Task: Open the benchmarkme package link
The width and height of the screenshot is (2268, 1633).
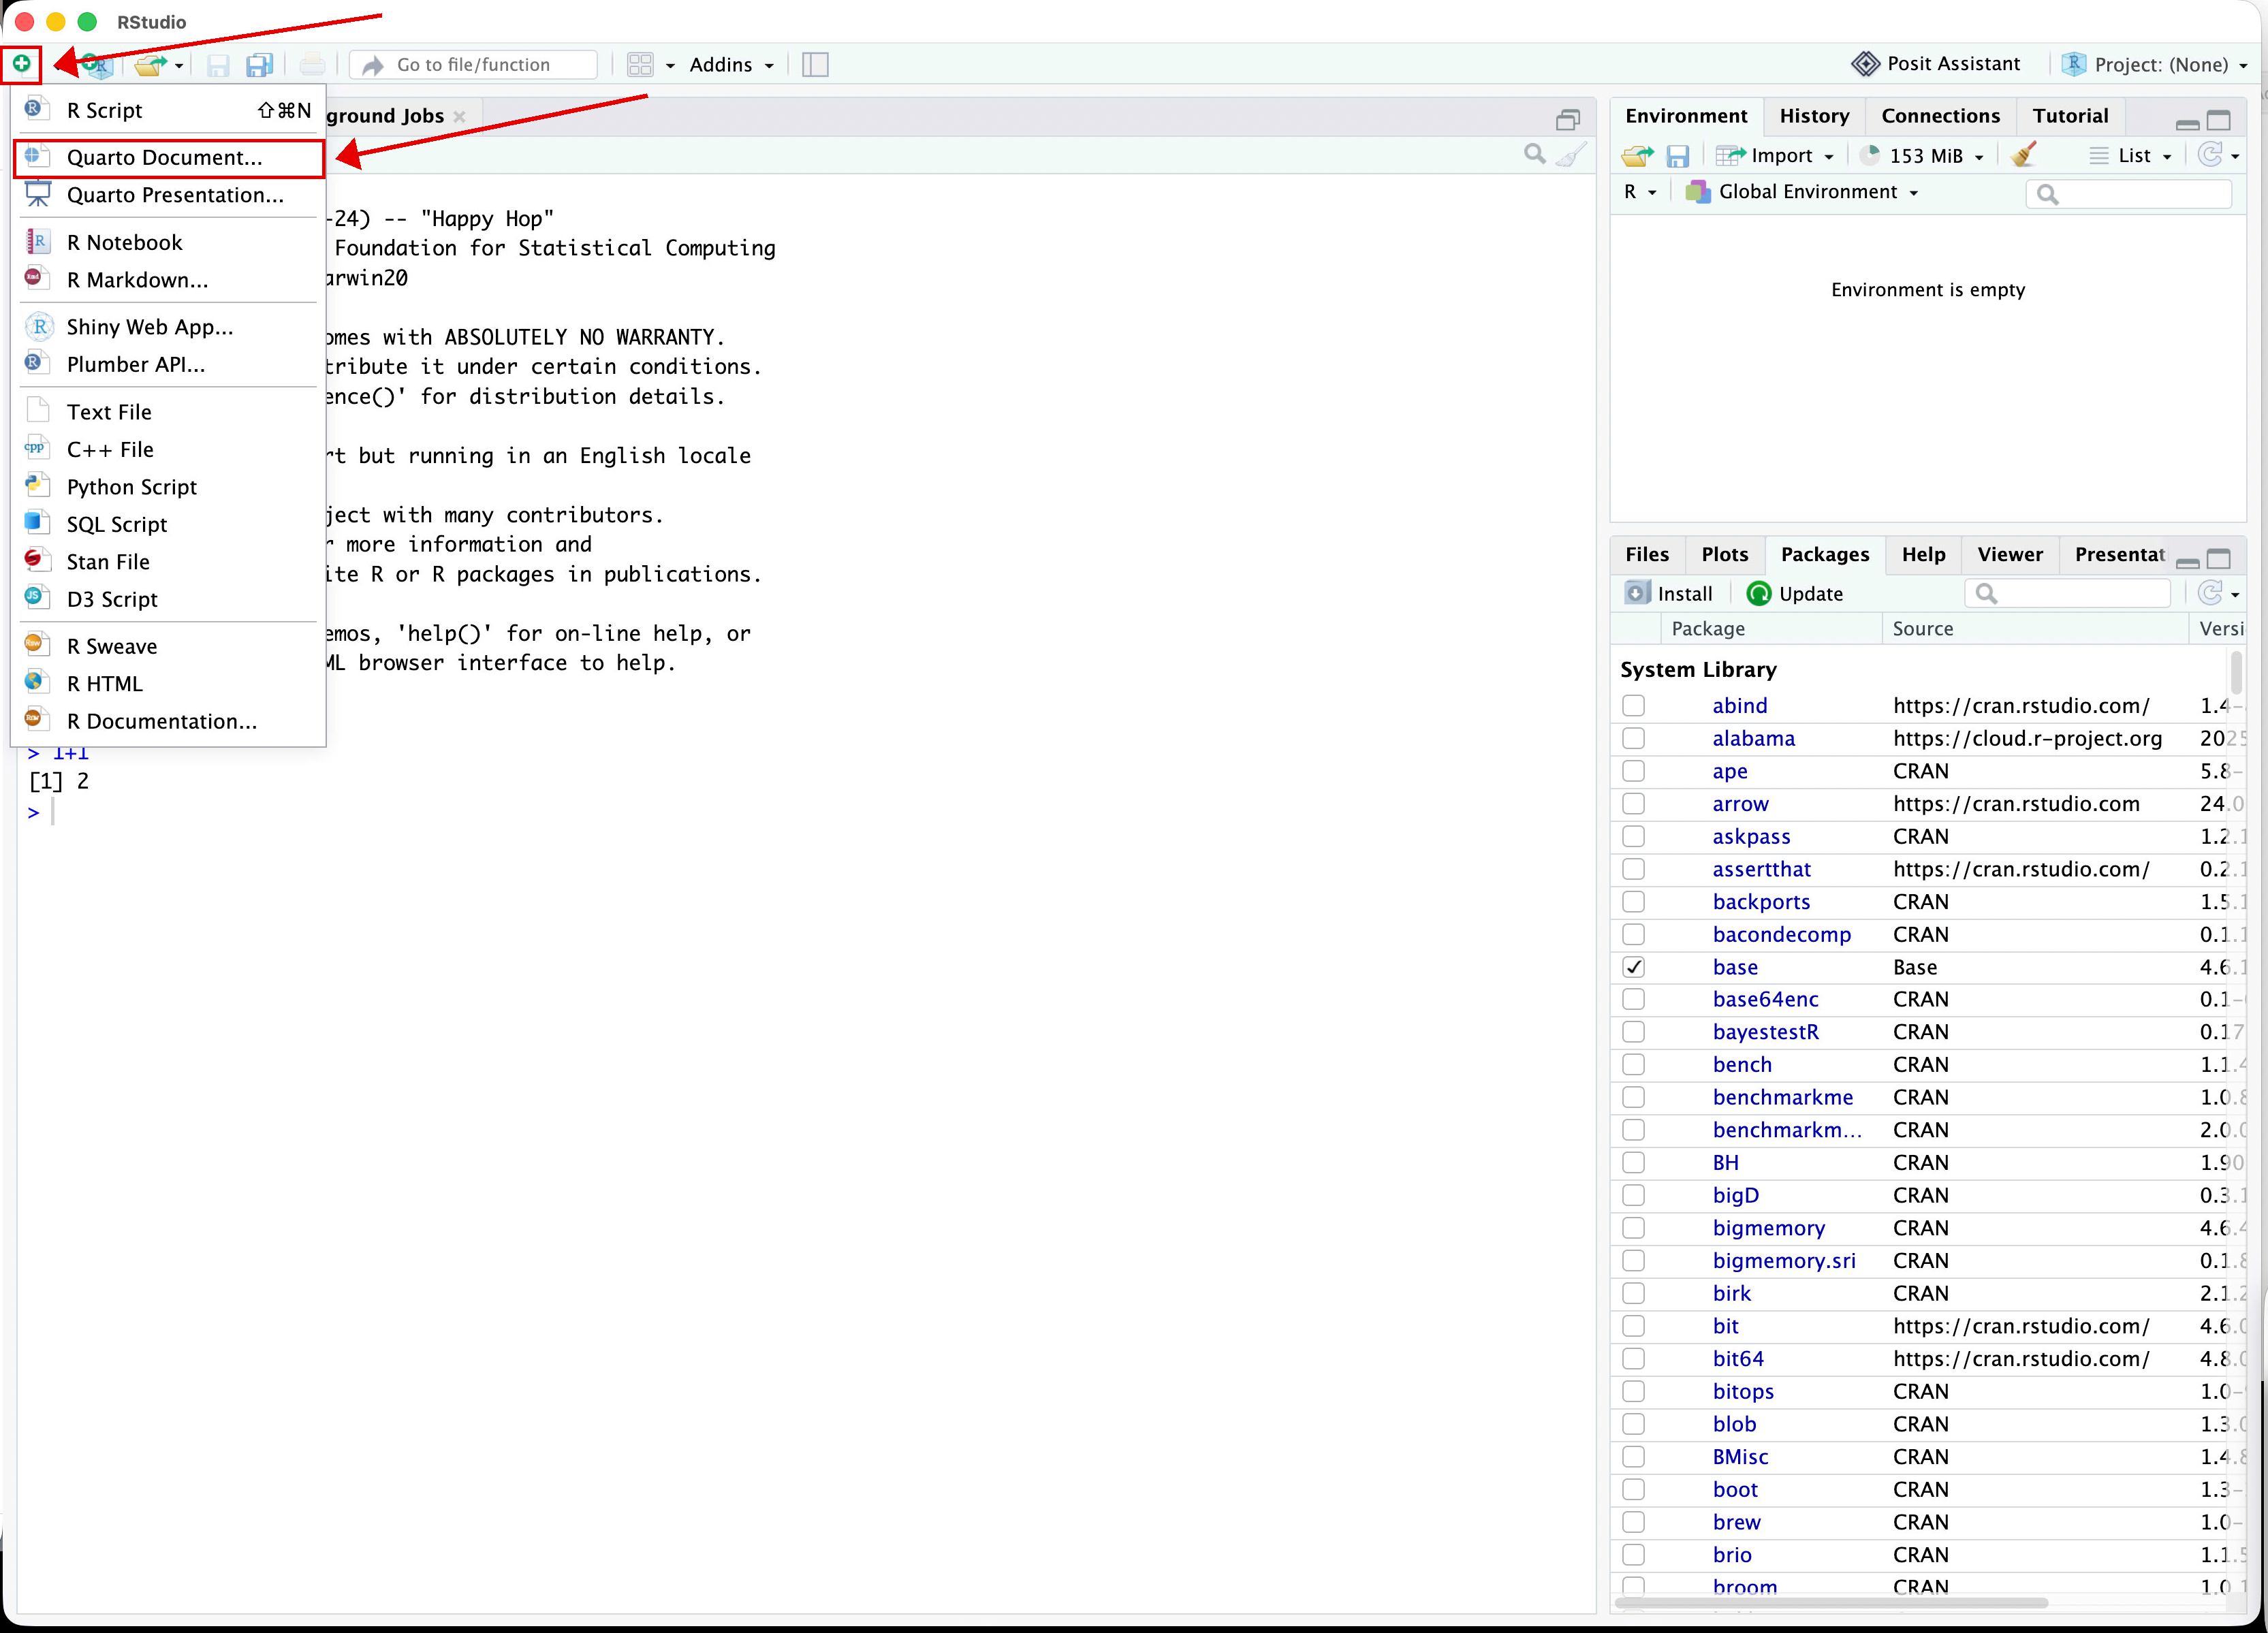Action: tap(1782, 1097)
